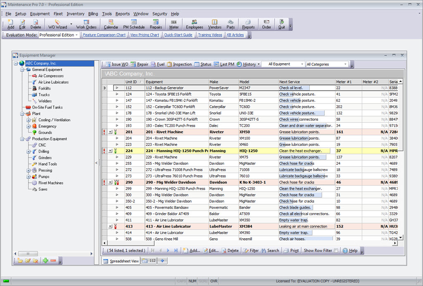Image resolution: width=423 pixels, height=286 pixels.
Task: Click the Filter button
Action: click(x=251, y=251)
